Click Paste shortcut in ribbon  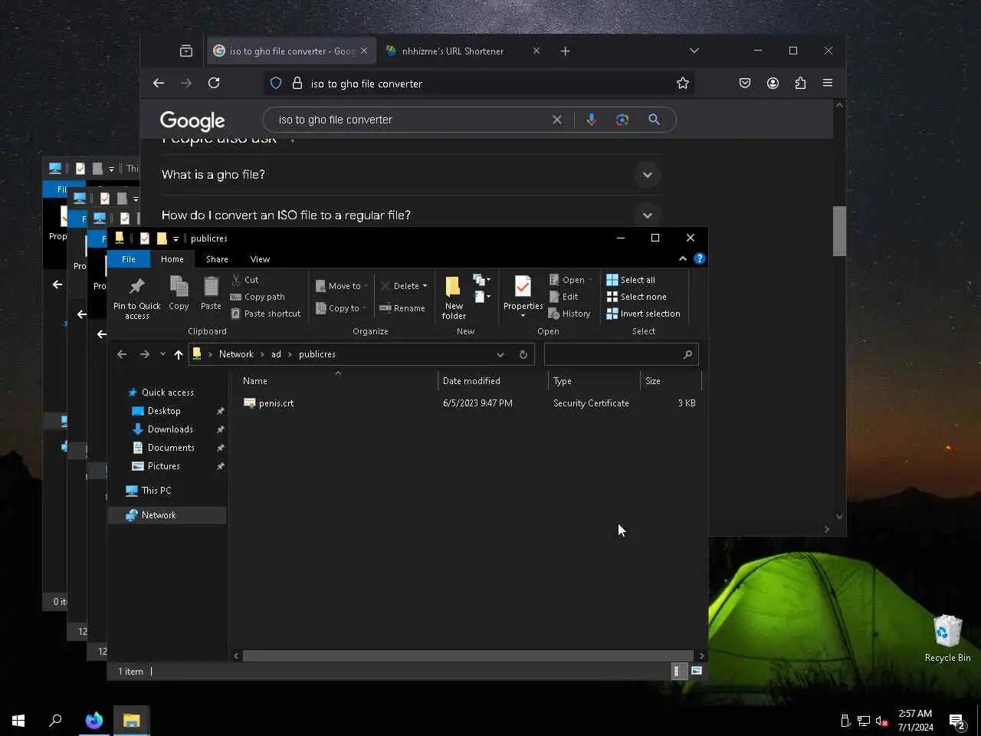coord(265,314)
